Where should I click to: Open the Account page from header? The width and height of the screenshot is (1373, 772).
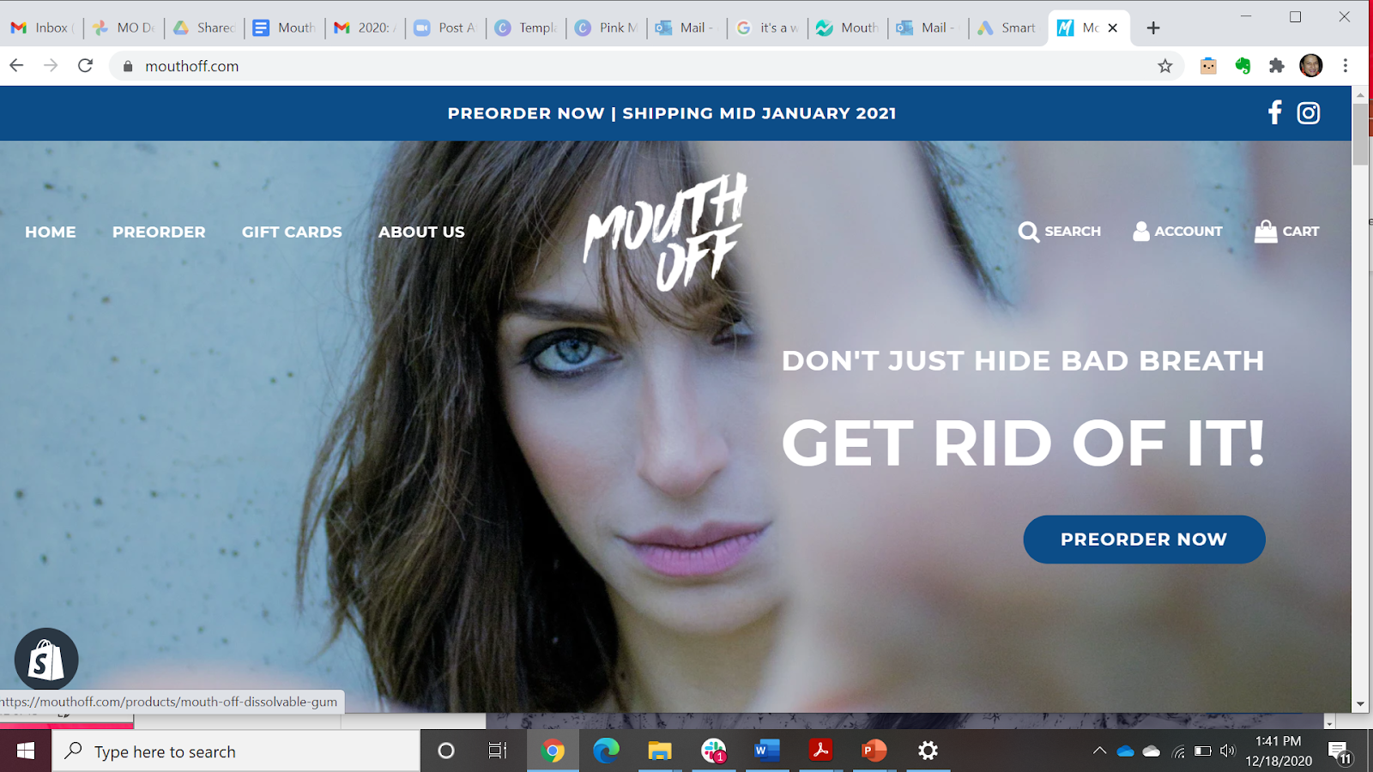click(x=1177, y=232)
